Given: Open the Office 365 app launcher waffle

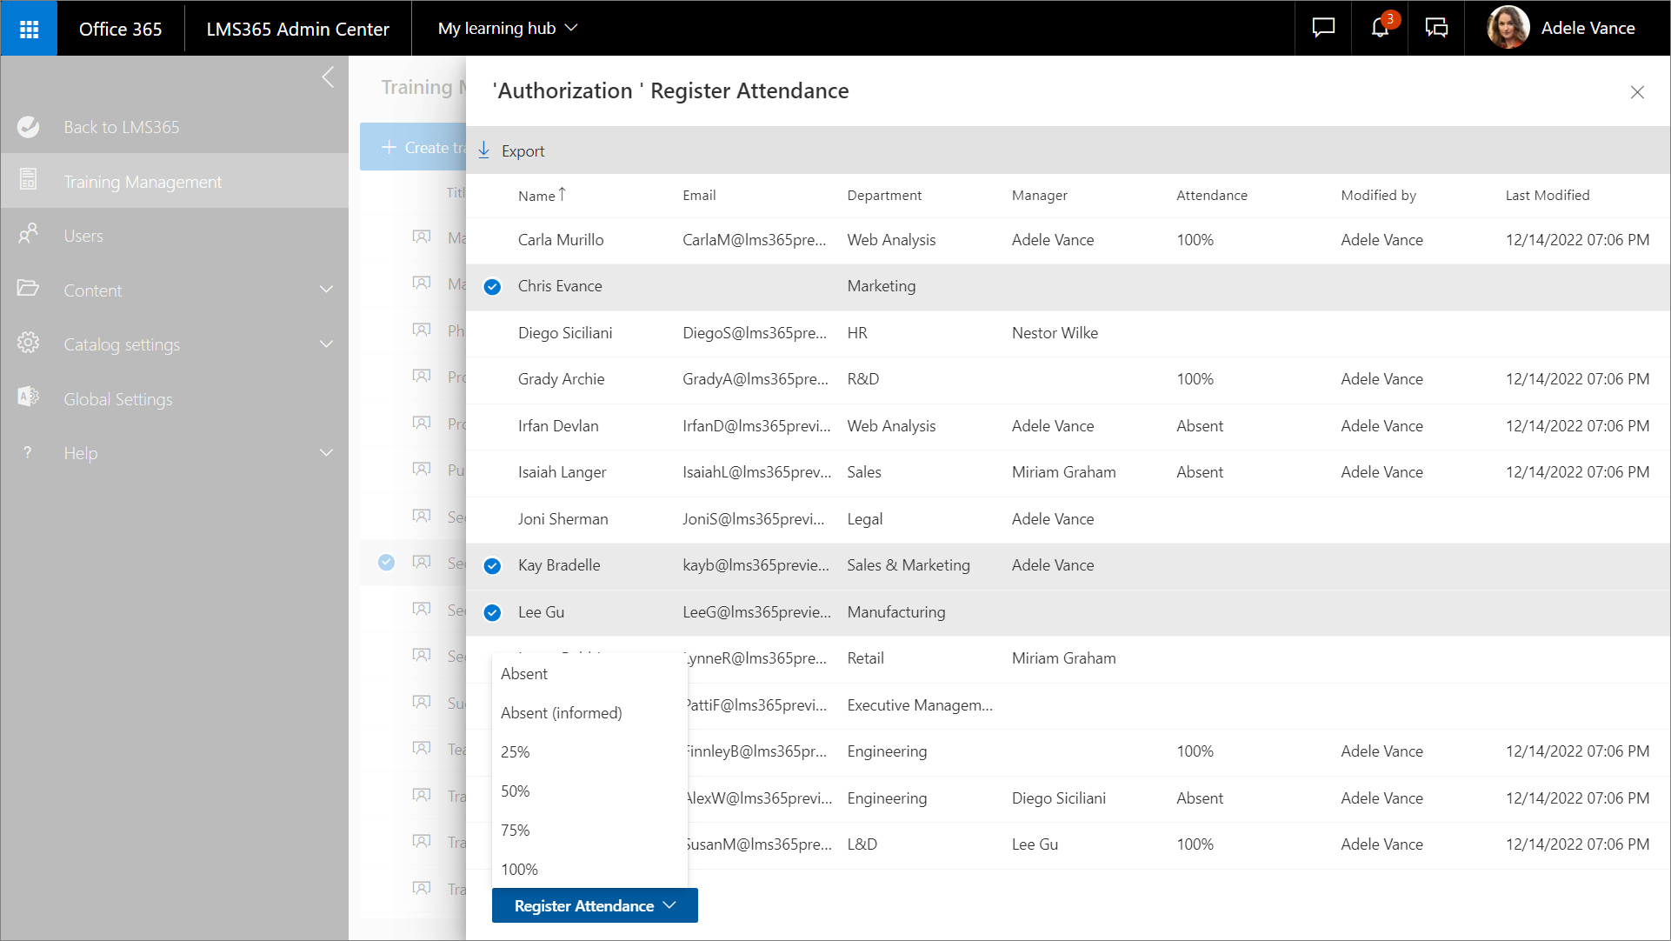Looking at the screenshot, I should click(29, 29).
